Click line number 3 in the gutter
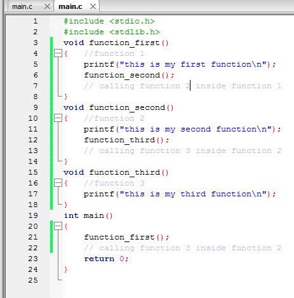Image resolution: width=294 pixels, height=298 pixels. click(36, 43)
